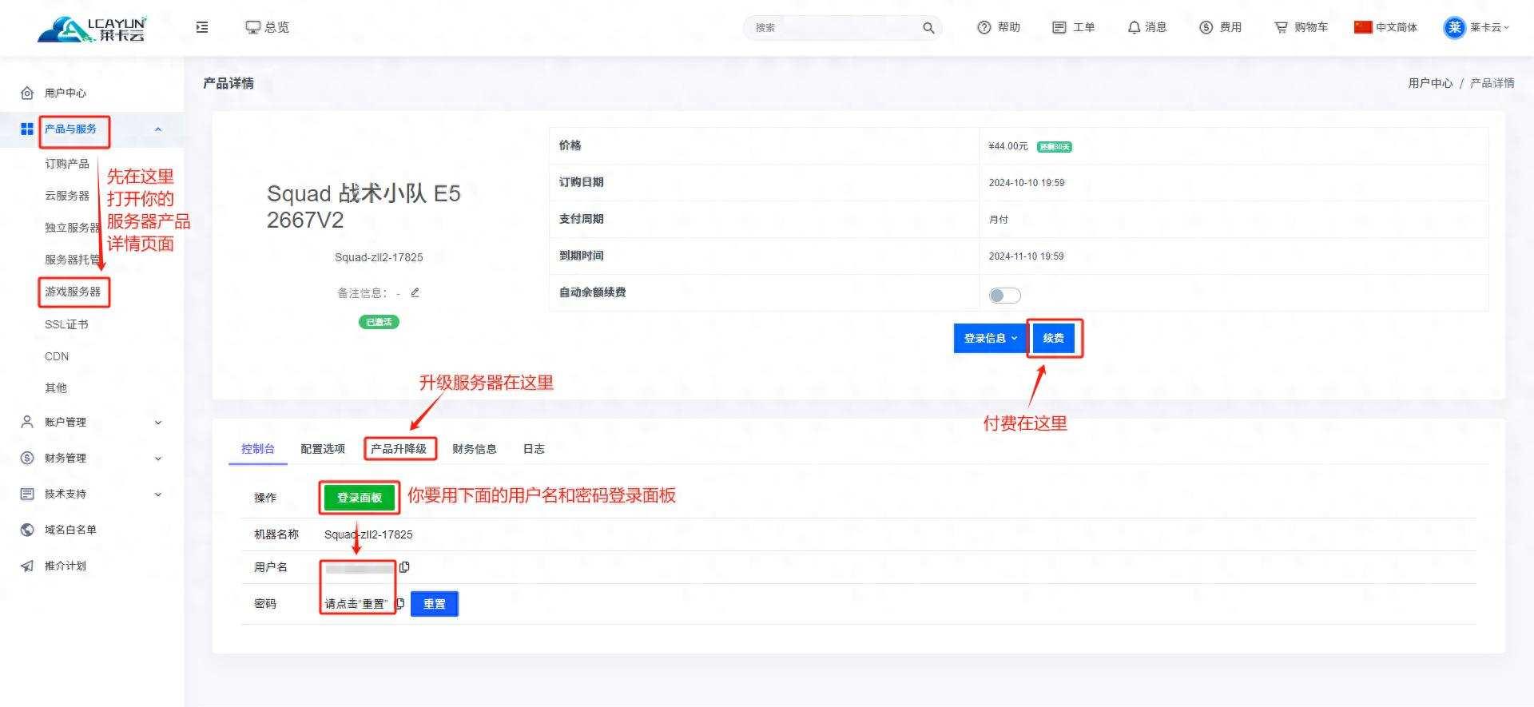Open 独立服务器 in sidebar
This screenshot has height=707, width=1534.
[x=73, y=228]
